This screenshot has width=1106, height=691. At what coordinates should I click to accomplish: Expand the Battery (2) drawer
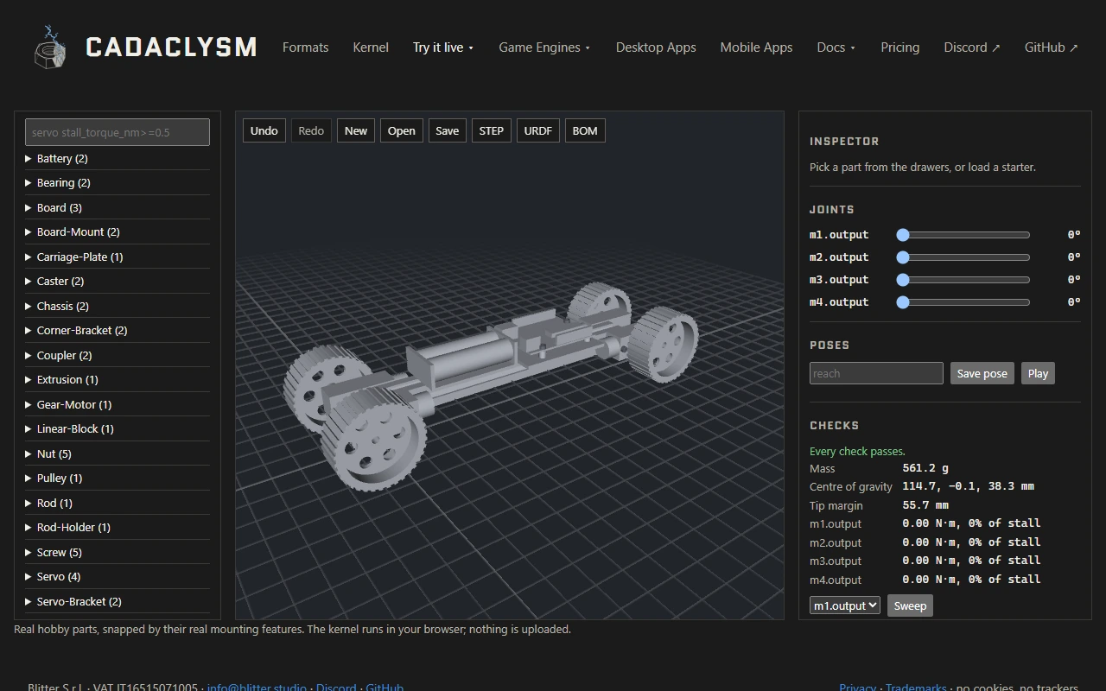(x=118, y=159)
